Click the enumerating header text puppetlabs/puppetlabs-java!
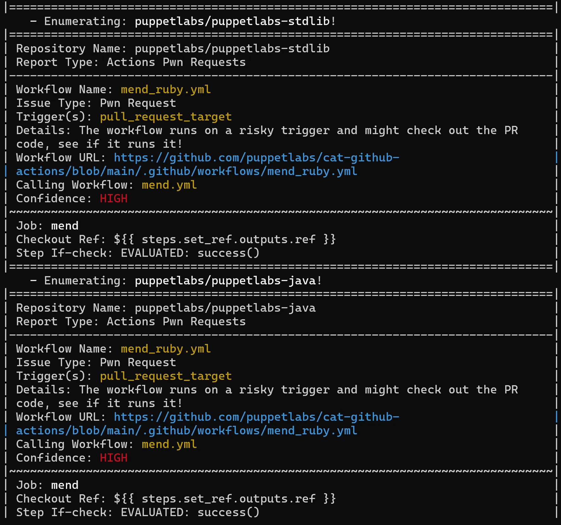Viewport: 561px width, 525px height. click(x=228, y=281)
